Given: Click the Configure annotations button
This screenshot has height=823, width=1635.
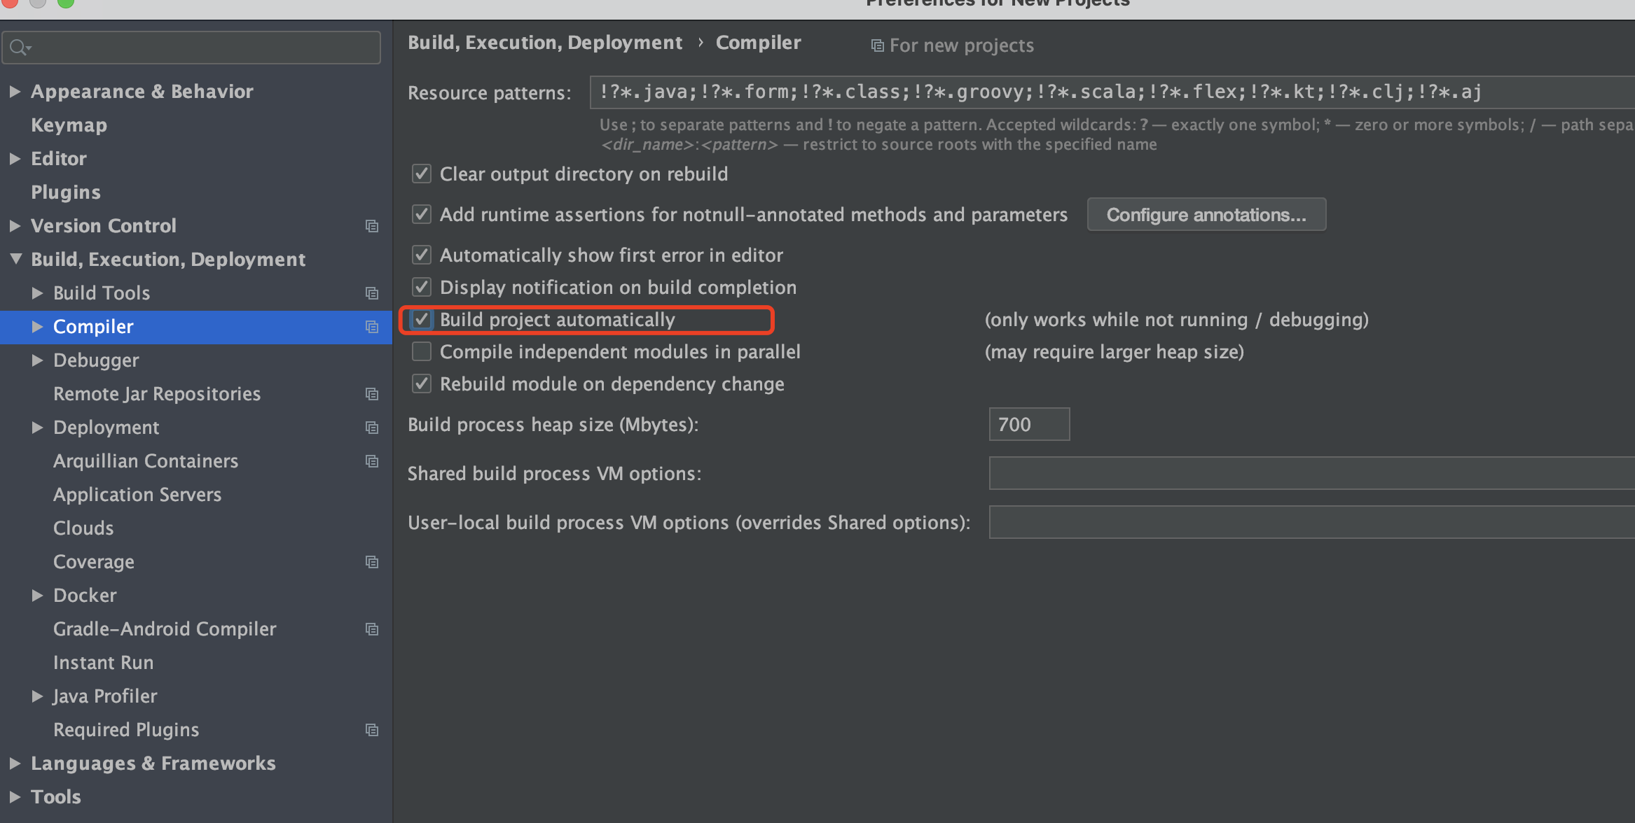Looking at the screenshot, I should pyautogui.click(x=1206, y=214).
